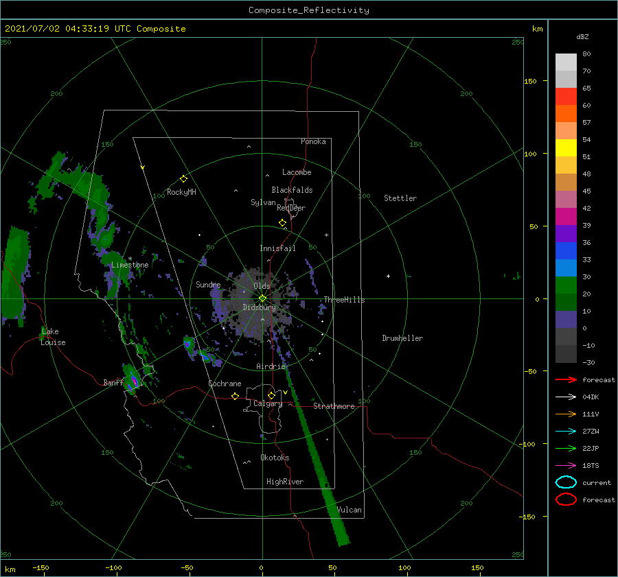The width and height of the screenshot is (618, 577).
Task: Click the green 22JP arrow icon
Action: click(x=566, y=448)
